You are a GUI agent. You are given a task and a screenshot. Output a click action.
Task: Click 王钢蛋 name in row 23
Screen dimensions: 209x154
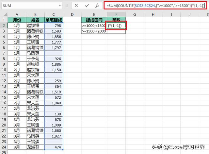point(35,142)
